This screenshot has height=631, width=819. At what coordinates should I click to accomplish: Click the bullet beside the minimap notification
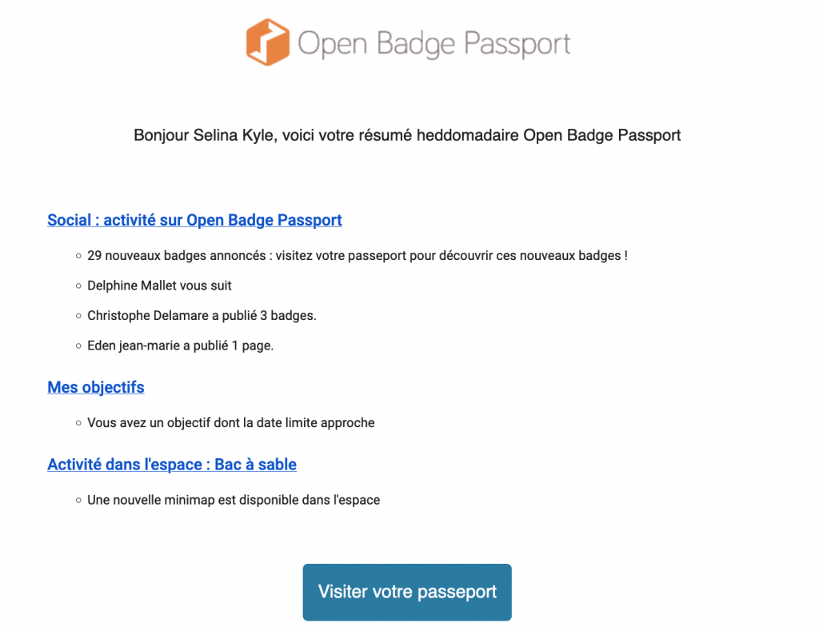coord(78,499)
